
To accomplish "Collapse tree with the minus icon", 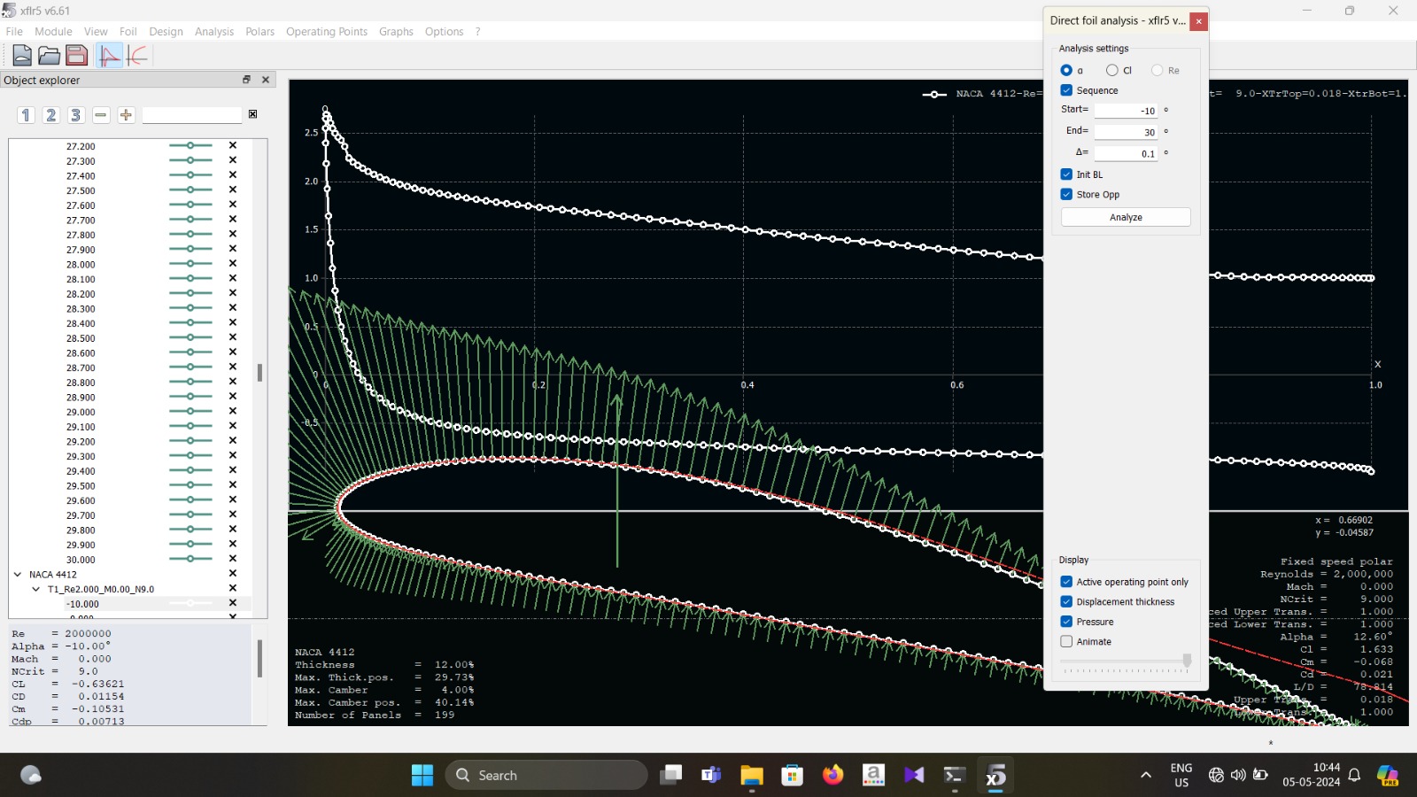I will [101, 115].
